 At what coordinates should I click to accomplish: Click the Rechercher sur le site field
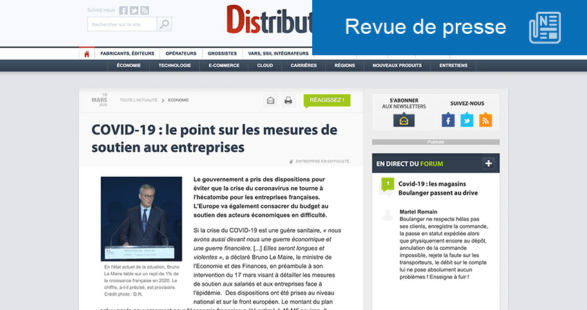(x=122, y=25)
